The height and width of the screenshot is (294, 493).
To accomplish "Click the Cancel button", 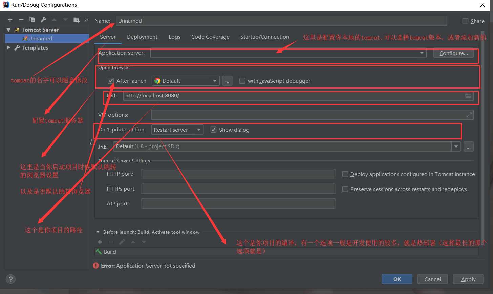I will click(433, 279).
